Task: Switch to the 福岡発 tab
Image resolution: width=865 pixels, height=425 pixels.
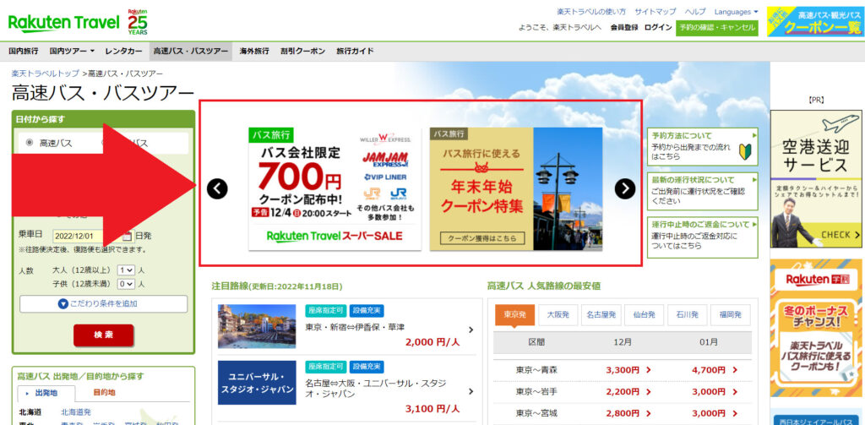Action: [x=730, y=314]
